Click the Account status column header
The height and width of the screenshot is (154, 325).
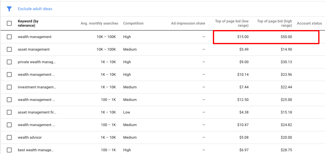pos(309,23)
